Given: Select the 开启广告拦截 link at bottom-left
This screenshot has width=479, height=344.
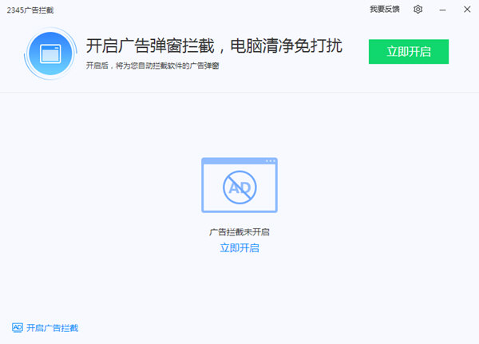Looking at the screenshot, I should [x=52, y=328].
